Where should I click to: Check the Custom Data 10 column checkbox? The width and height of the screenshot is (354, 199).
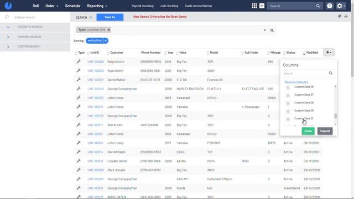288,119
